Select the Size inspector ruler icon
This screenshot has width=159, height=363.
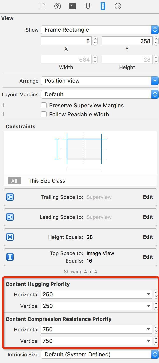103,6
